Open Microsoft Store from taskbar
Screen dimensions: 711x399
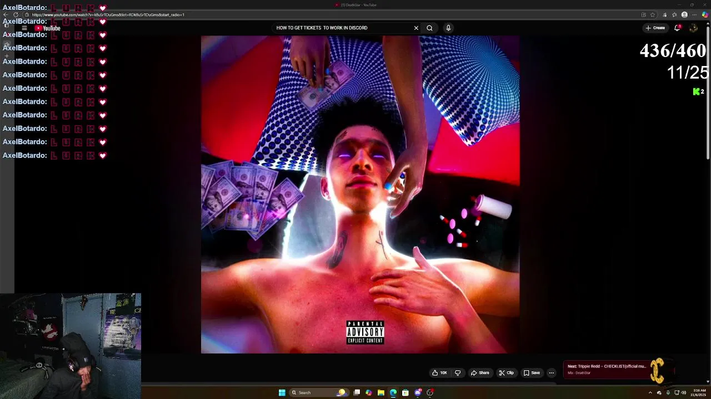(x=405, y=392)
